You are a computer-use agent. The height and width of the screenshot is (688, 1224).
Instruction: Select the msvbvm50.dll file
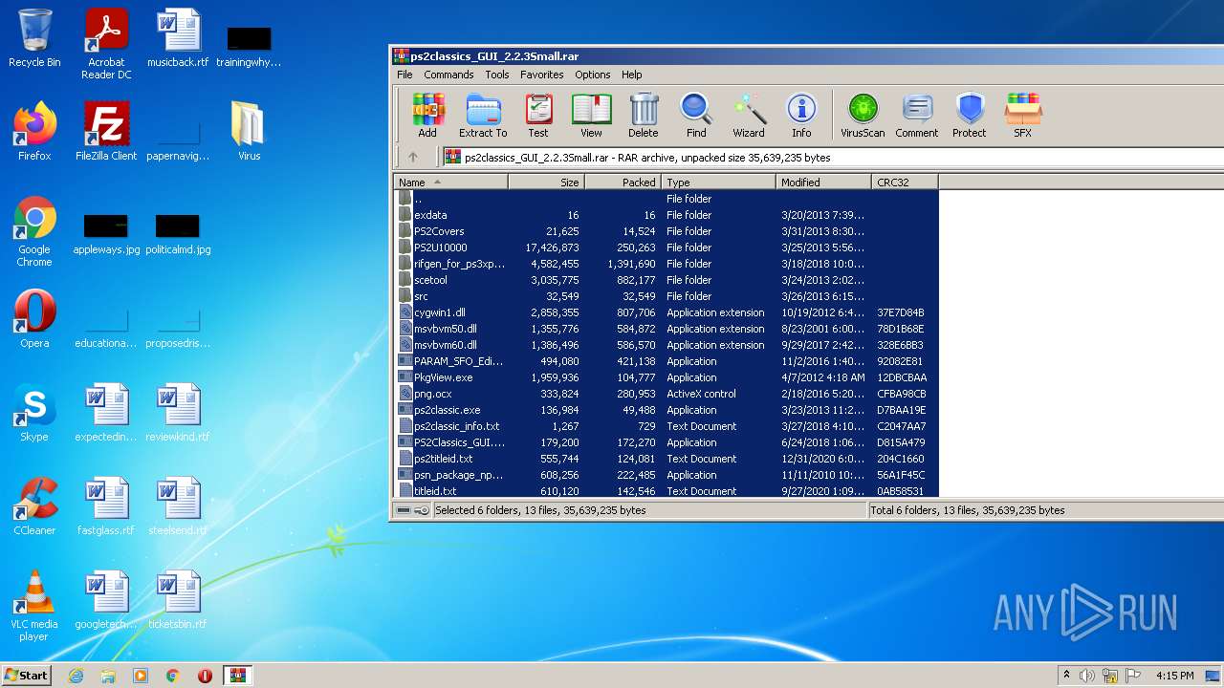667,329
